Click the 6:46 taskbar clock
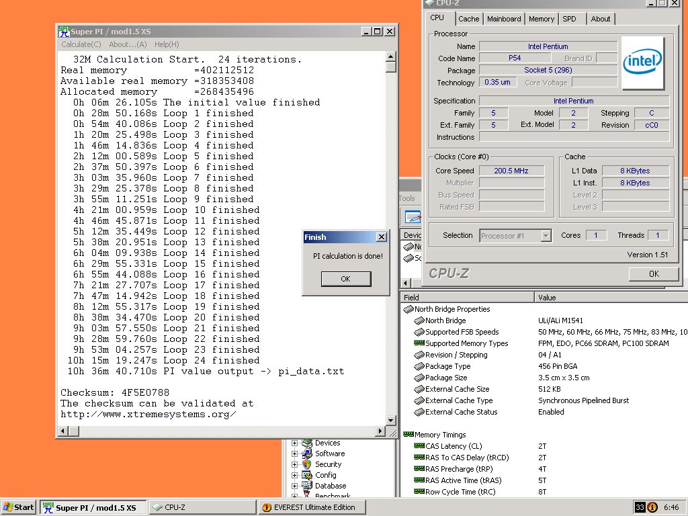 671,507
